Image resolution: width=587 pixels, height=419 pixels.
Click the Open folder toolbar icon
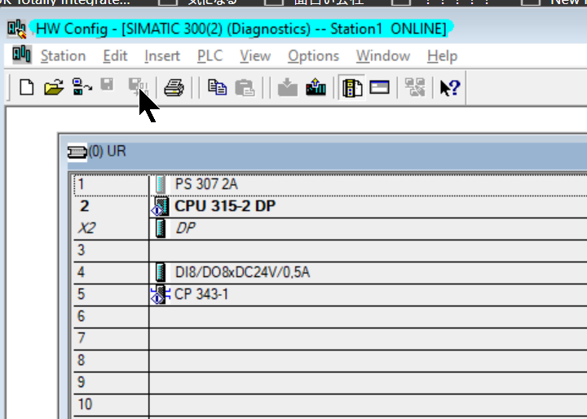[54, 87]
